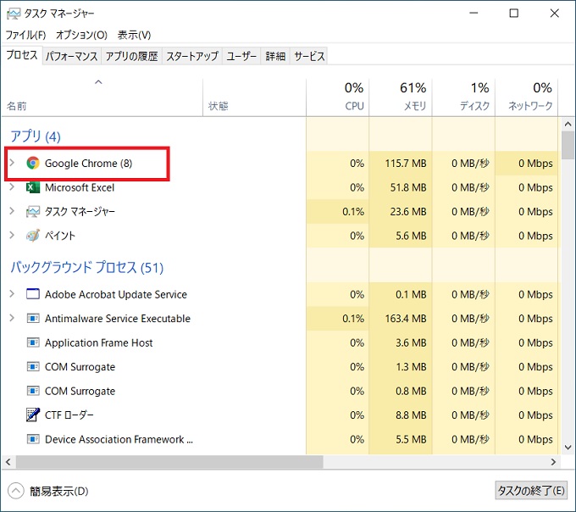
Task: Switch to the アプリの履歴 tab
Action: [x=132, y=56]
